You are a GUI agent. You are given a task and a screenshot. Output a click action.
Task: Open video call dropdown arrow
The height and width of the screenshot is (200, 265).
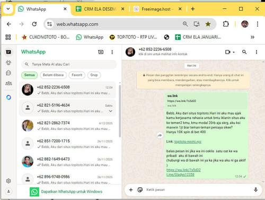tap(234, 52)
